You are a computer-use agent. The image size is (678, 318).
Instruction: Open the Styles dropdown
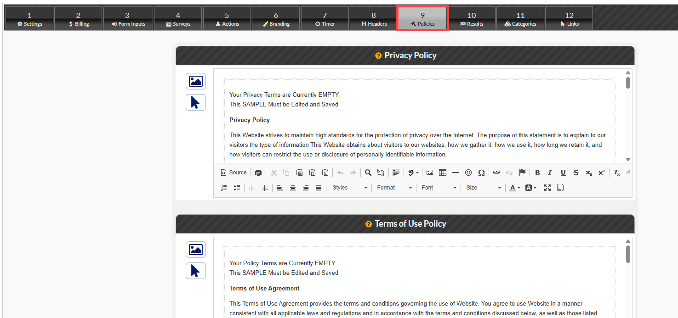point(349,188)
